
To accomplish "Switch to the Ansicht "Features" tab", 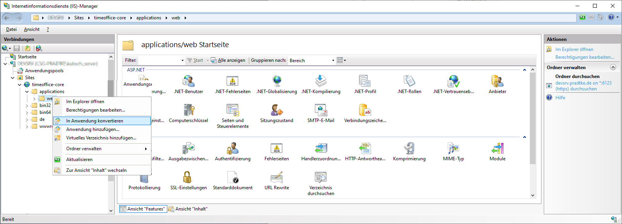I will click(x=143, y=209).
